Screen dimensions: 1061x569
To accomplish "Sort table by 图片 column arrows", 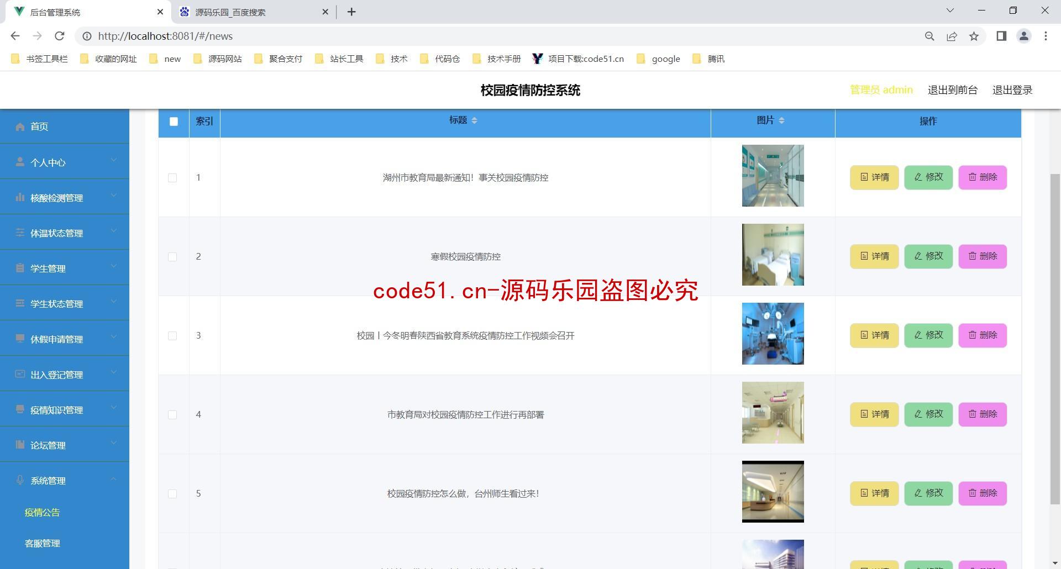I will (781, 120).
